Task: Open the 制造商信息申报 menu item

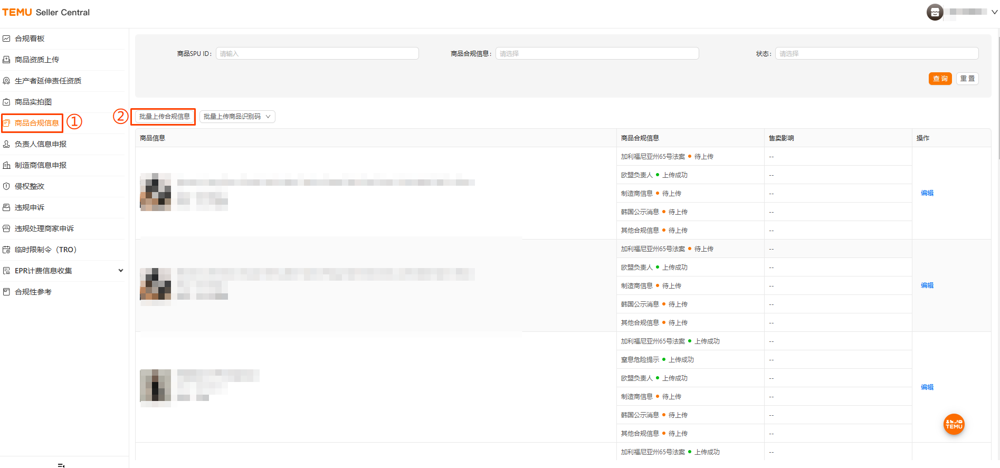Action: pos(41,165)
